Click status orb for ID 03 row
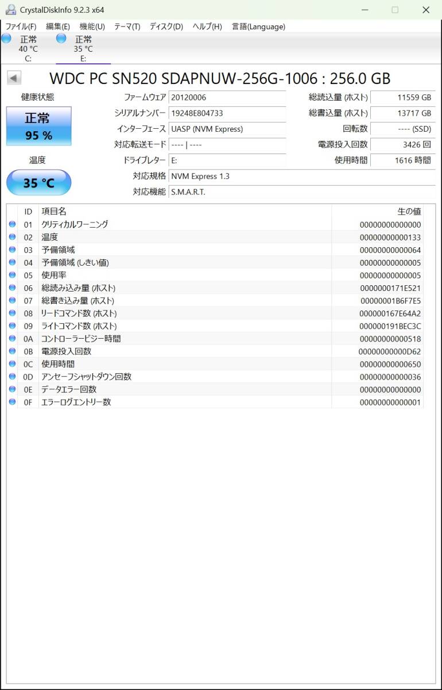The height and width of the screenshot is (690, 442). (12, 250)
